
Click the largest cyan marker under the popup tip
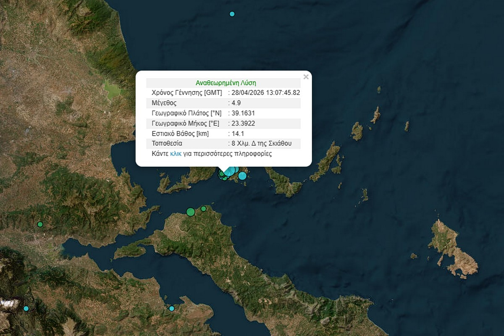coord(230,171)
